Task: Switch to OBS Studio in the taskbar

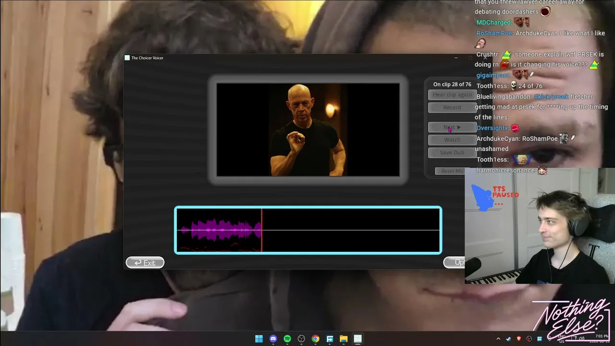Action: (x=301, y=339)
